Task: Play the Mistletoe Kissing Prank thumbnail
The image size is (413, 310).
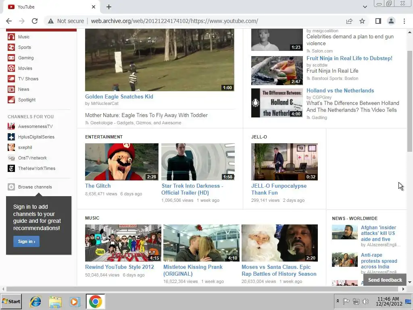Action: click(201, 243)
